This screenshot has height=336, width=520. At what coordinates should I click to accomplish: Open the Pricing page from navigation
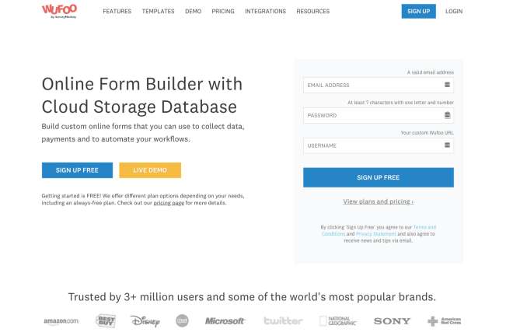pos(223,11)
